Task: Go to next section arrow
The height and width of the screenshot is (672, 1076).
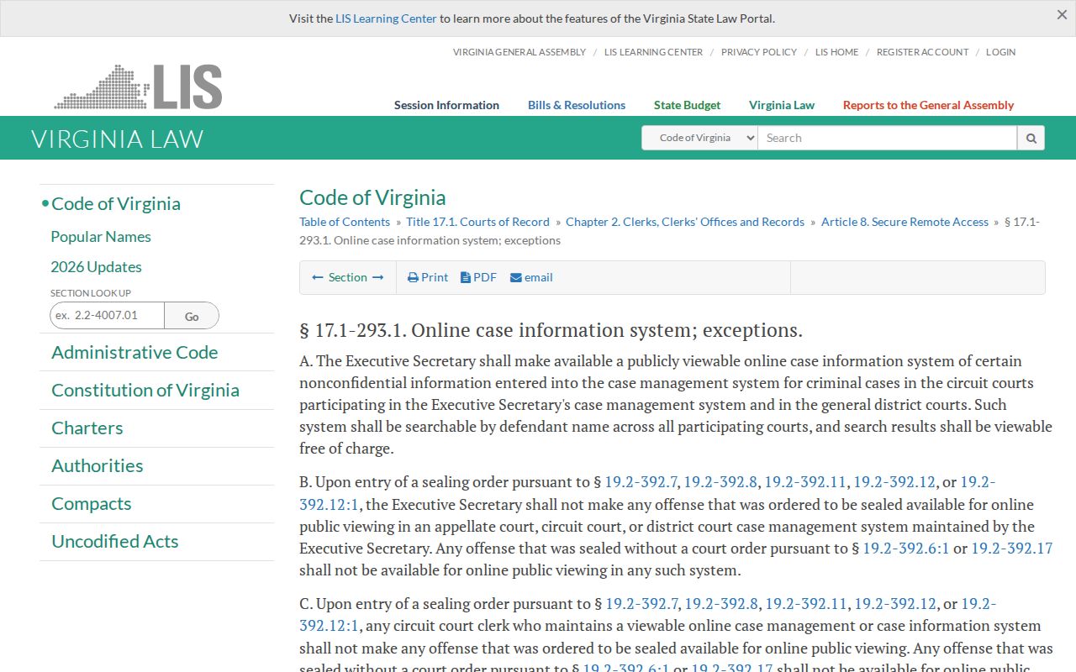Action: [377, 277]
